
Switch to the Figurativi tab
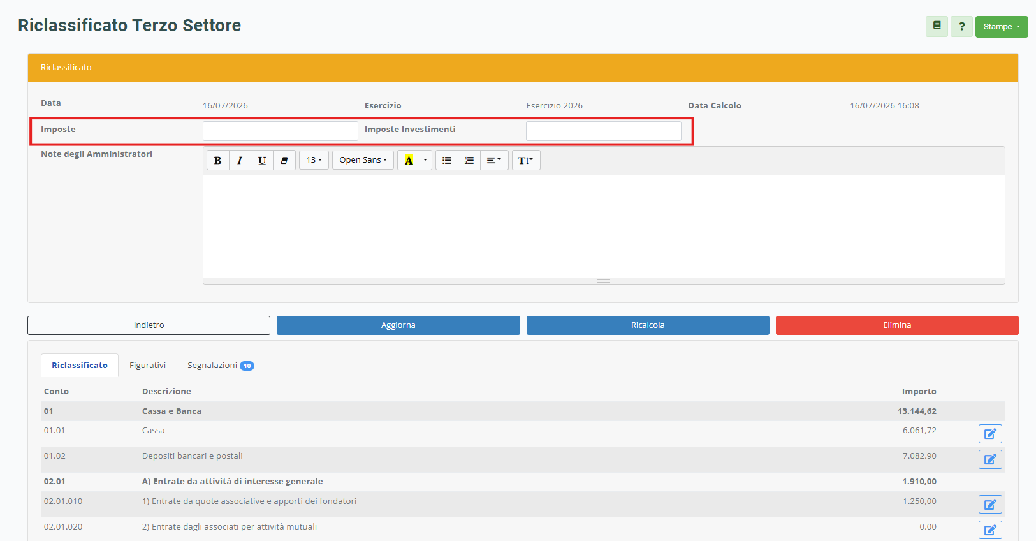coord(147,366)
